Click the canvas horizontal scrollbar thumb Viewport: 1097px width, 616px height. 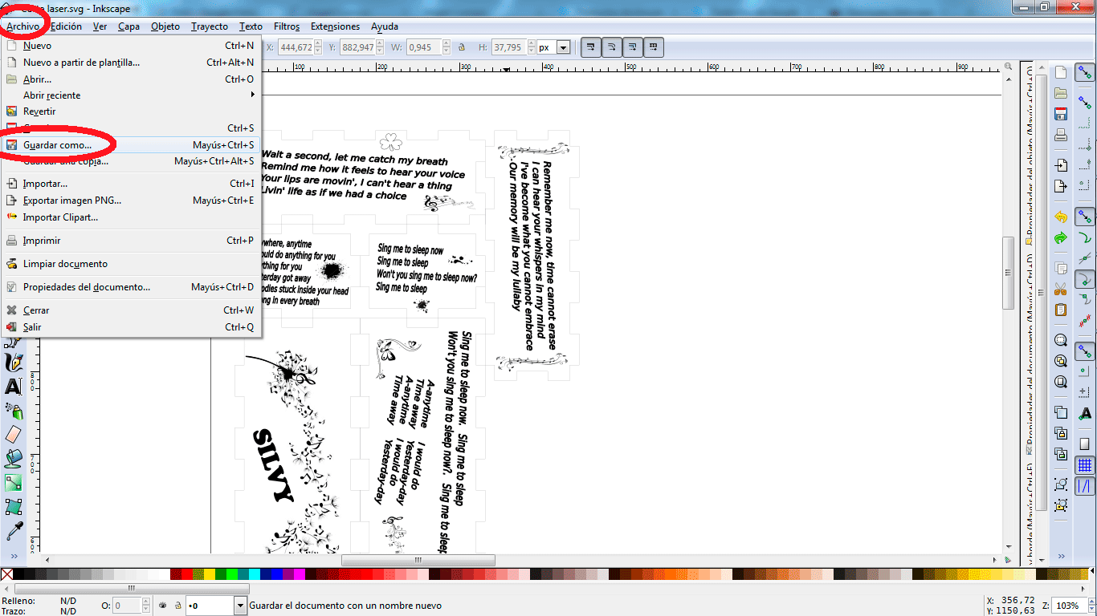(418, 560)
